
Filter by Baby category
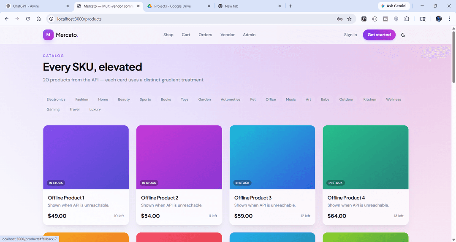325,99
